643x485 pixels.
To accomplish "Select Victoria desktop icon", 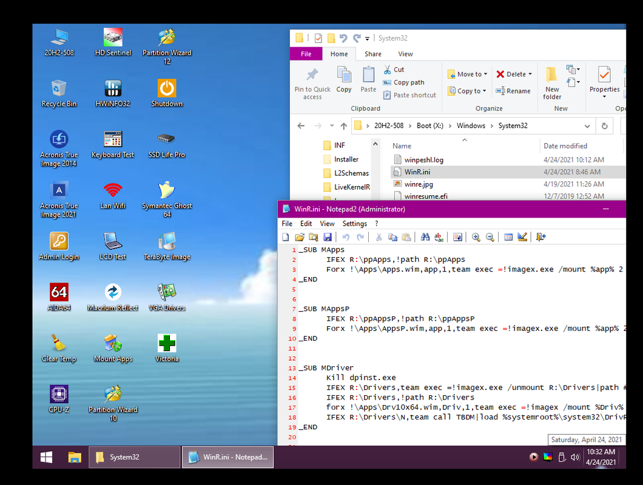I will click(167, 348).
